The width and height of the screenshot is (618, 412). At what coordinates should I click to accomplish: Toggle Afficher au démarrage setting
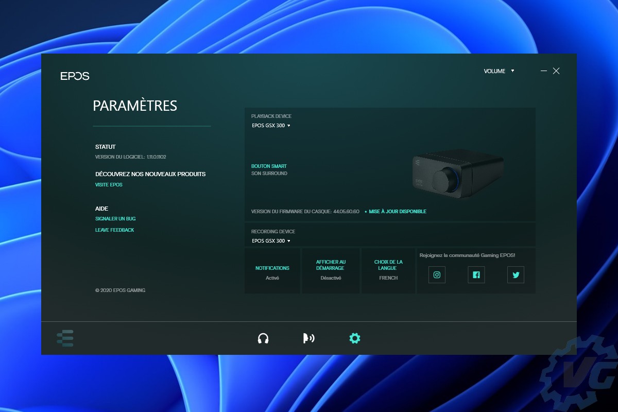331,270
